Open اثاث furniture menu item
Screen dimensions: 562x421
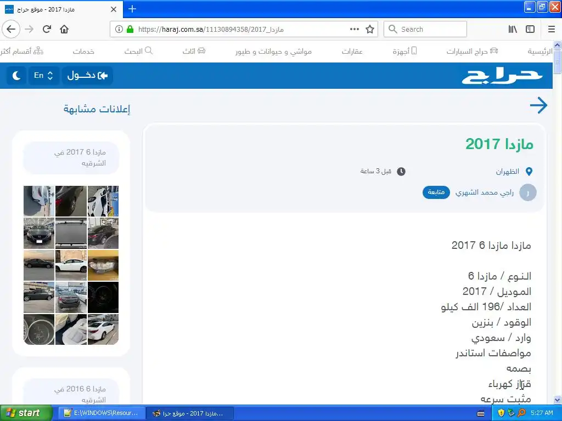[194, 51]
